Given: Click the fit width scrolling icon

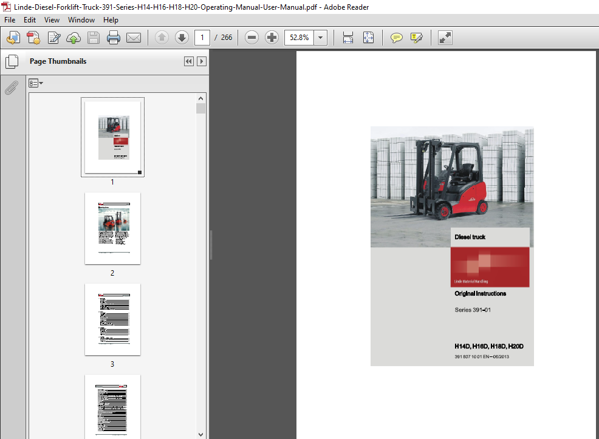Looking at the screenshot, I should pos(348,38).
